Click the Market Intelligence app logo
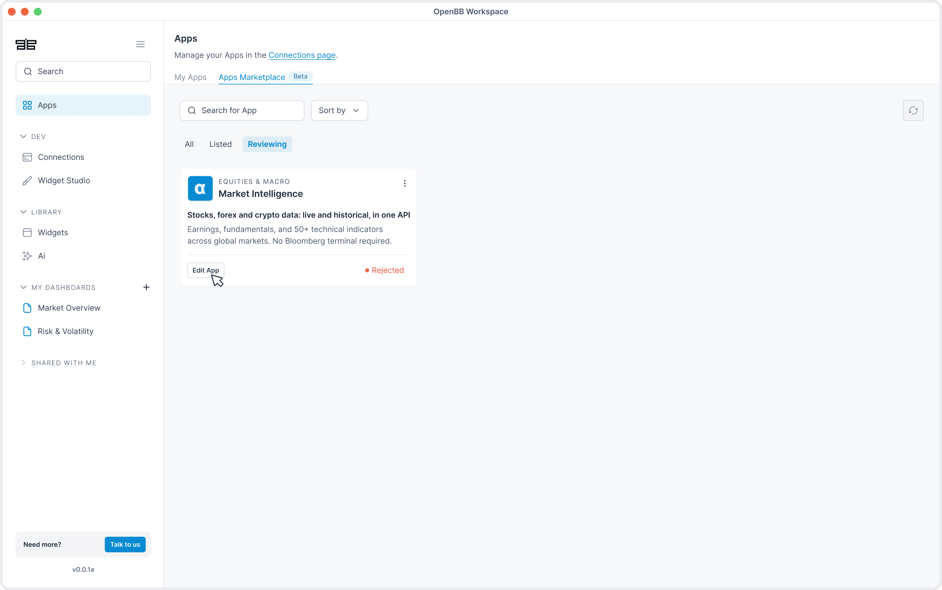The width and height of the screenshot is (942, 590). [x=200, y=188]
